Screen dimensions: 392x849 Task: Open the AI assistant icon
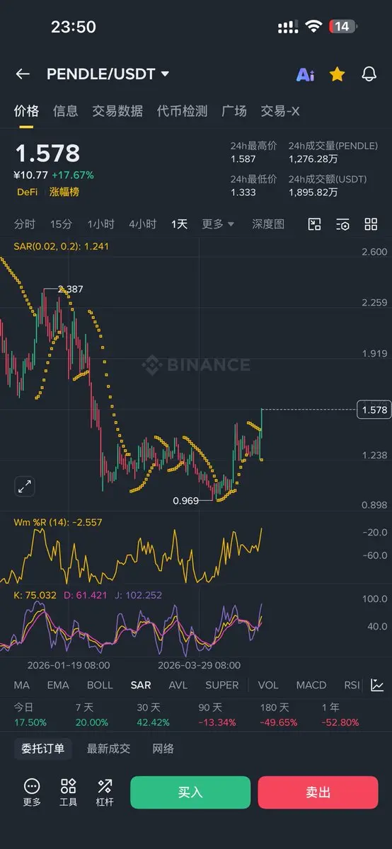306,74
